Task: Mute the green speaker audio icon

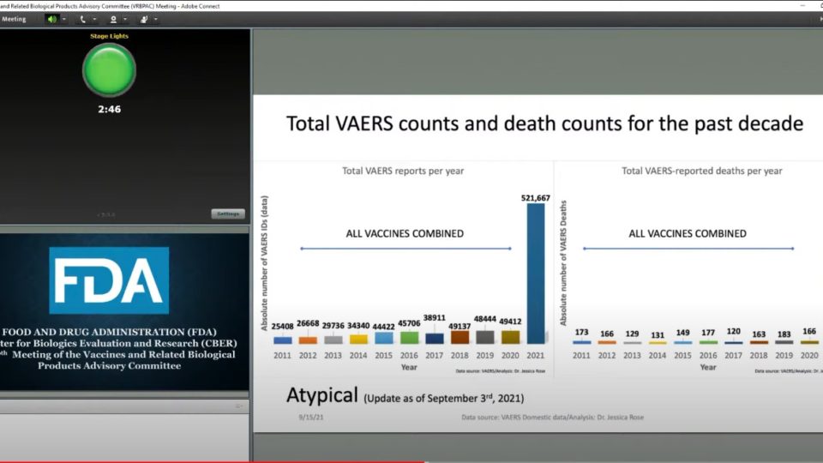Action: 51,20
